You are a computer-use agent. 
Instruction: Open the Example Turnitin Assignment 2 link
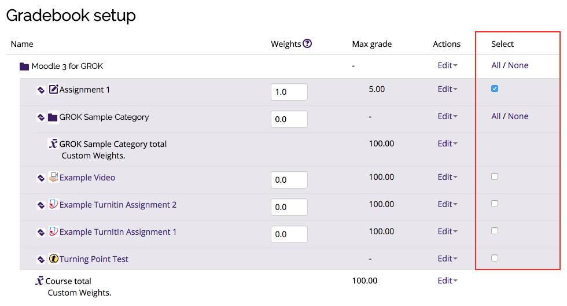pos(118,205)
